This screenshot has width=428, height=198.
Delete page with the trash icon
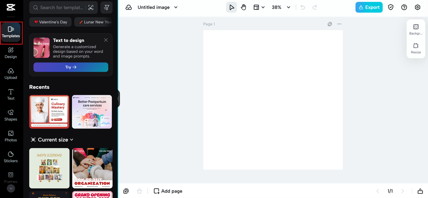pyautogui.click(x=139, y=191)
